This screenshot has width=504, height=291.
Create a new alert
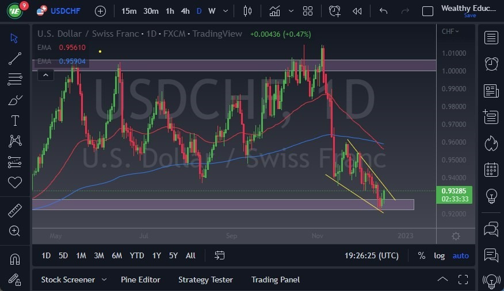[x=335, y=11]
